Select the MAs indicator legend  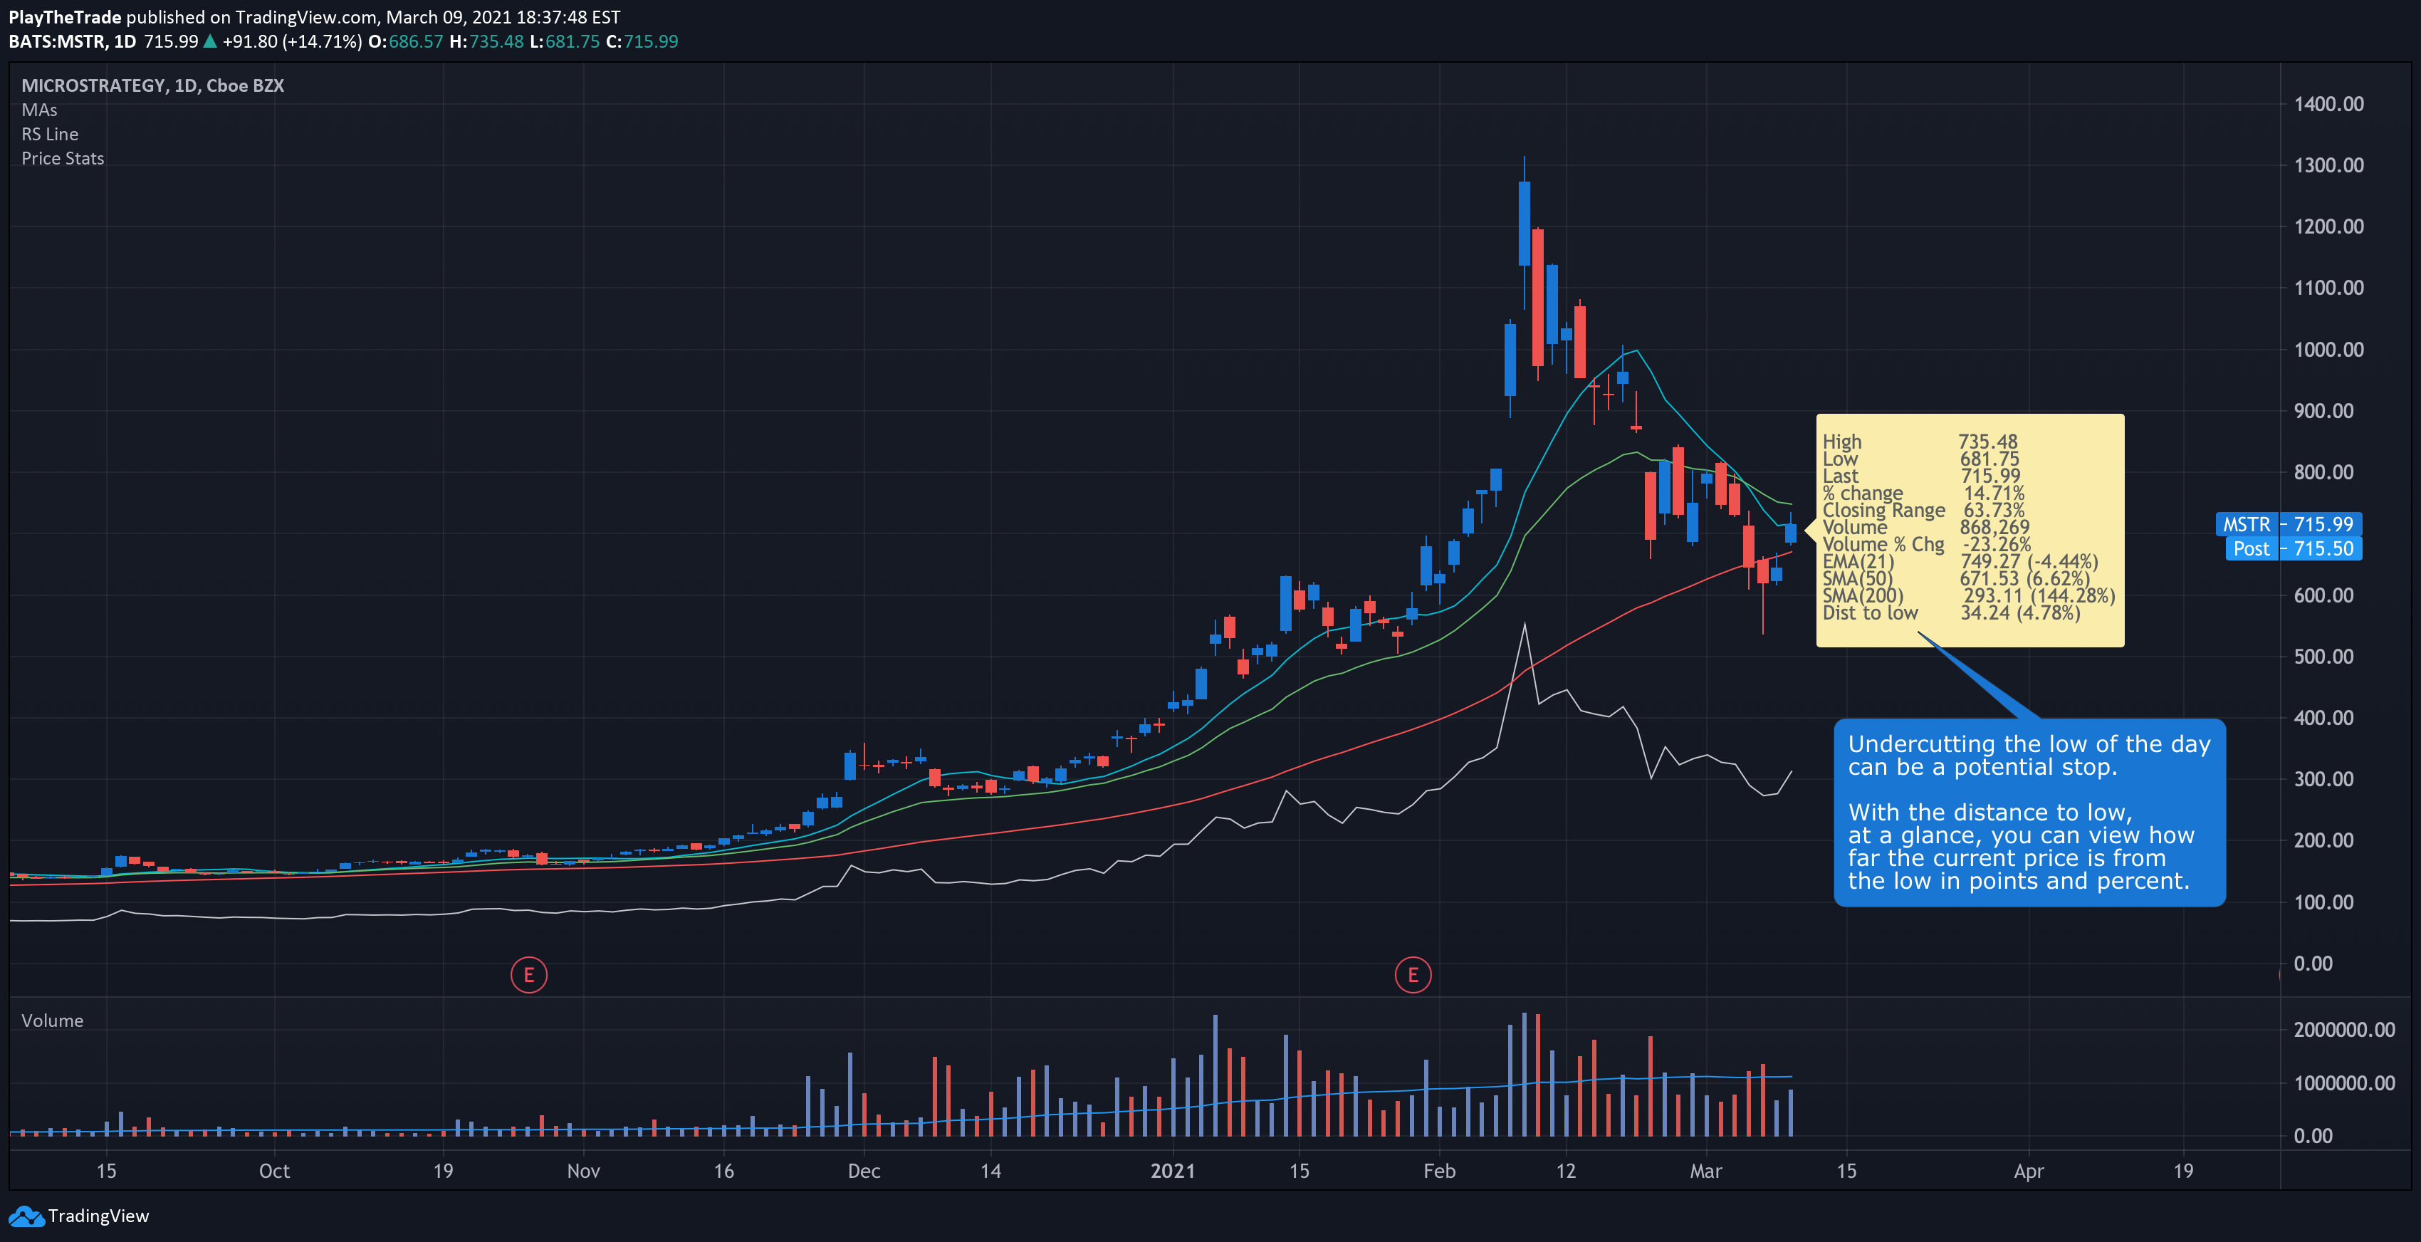tap(39, 110)
